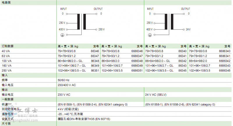Click order number 6686345 in 250 VA row
This screenshot has width=233, height=126.
coord(225,70)
